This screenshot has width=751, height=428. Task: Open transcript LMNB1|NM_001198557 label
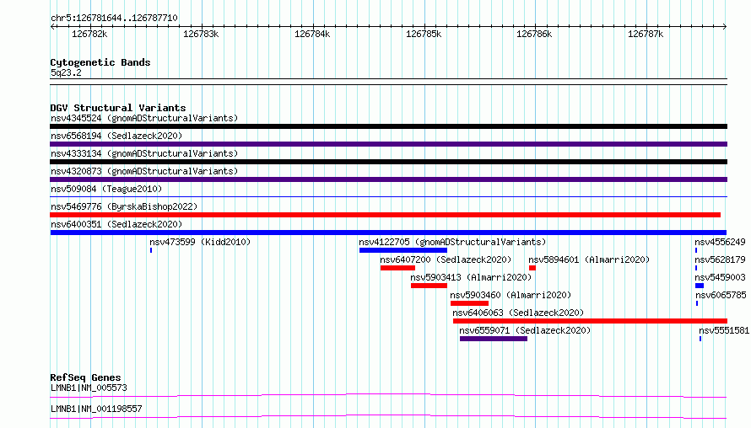[96, 409]
